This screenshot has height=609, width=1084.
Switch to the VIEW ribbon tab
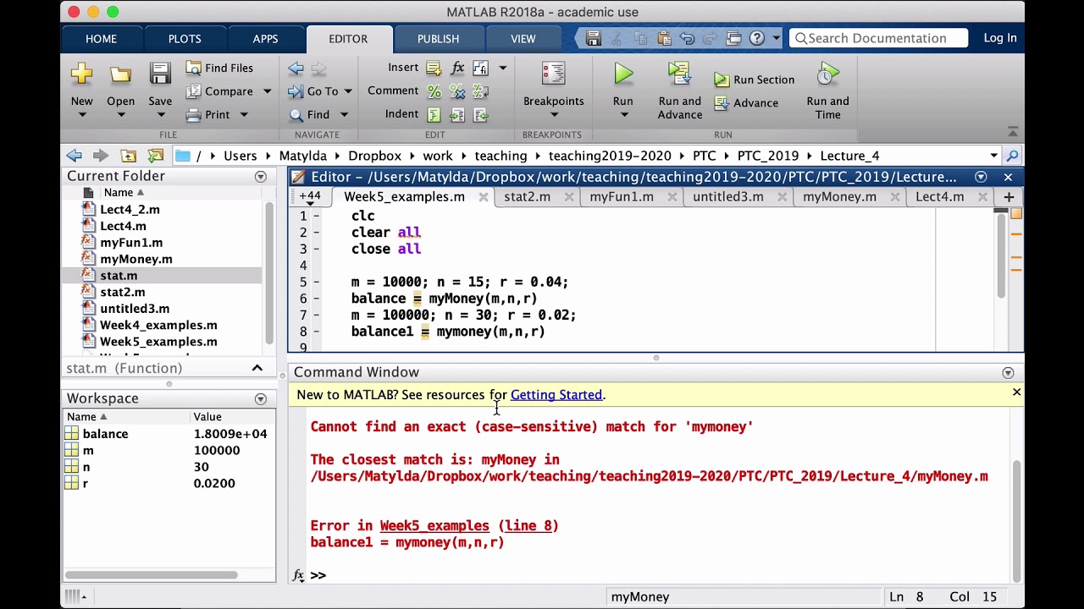point(523,39)
